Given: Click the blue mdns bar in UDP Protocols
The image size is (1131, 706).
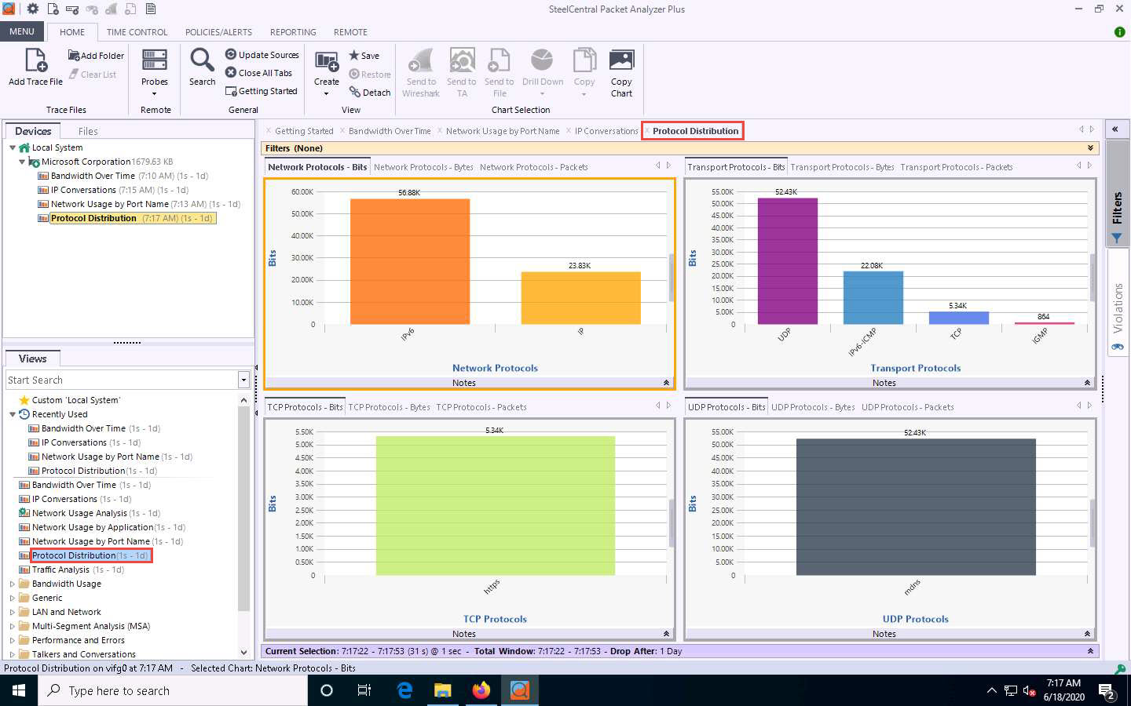Looking at the screenshot, I should [x=916, y=507].
